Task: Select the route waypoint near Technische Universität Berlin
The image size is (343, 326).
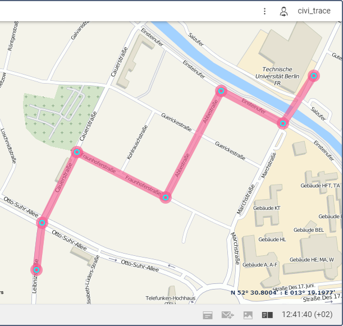Action: coord(314,76)
